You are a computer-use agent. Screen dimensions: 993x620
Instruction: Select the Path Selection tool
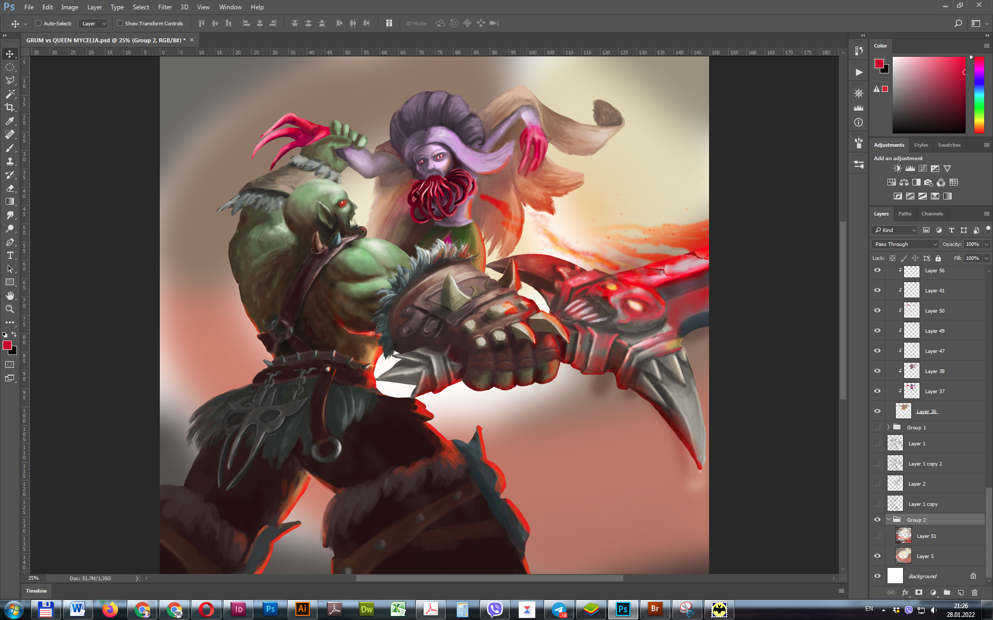(x=10, y=269)
